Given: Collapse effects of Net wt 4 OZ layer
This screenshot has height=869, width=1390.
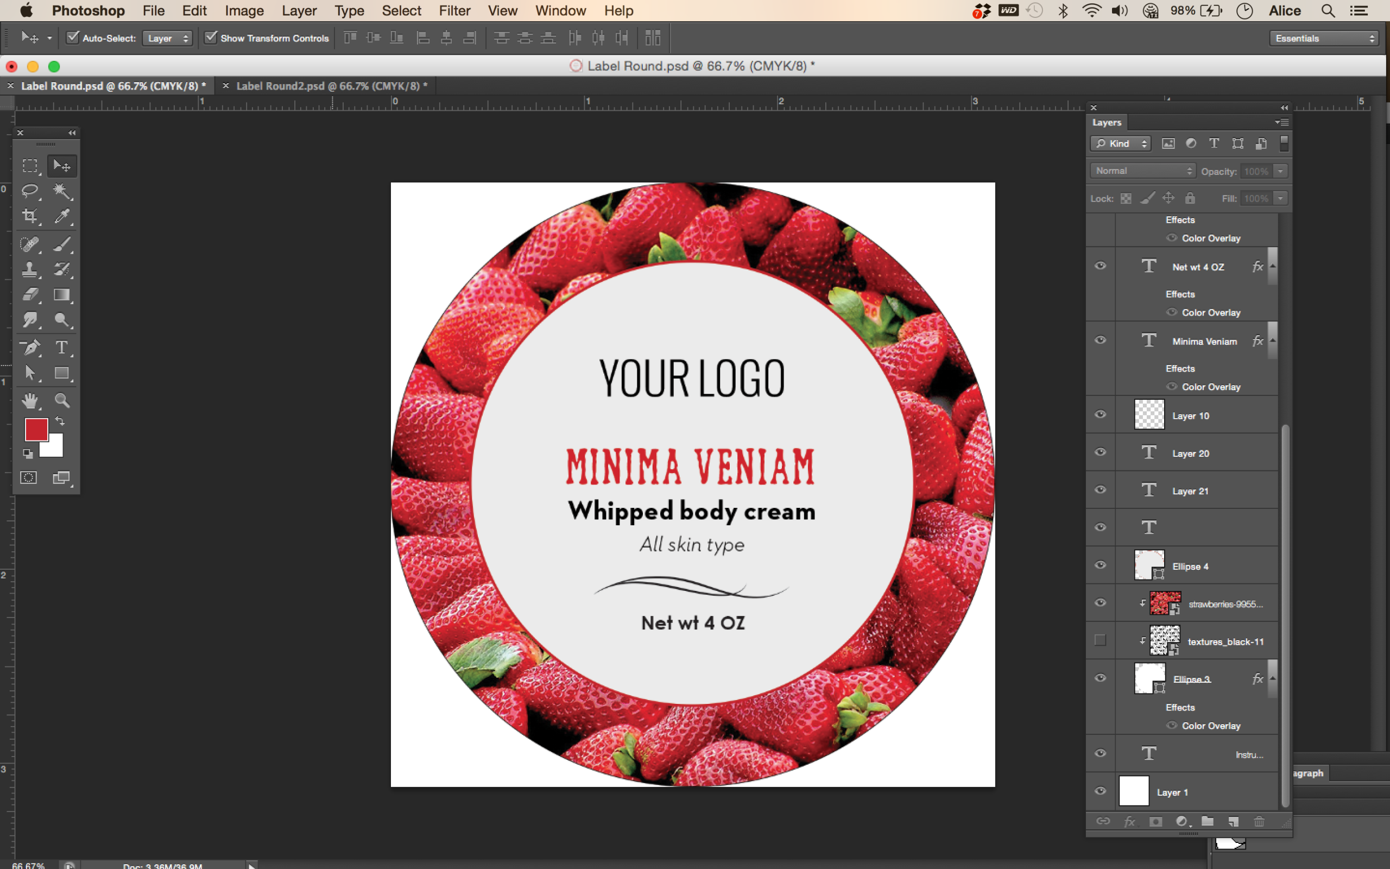Looking at the screenshot, I should click(x=1273, y=266).
